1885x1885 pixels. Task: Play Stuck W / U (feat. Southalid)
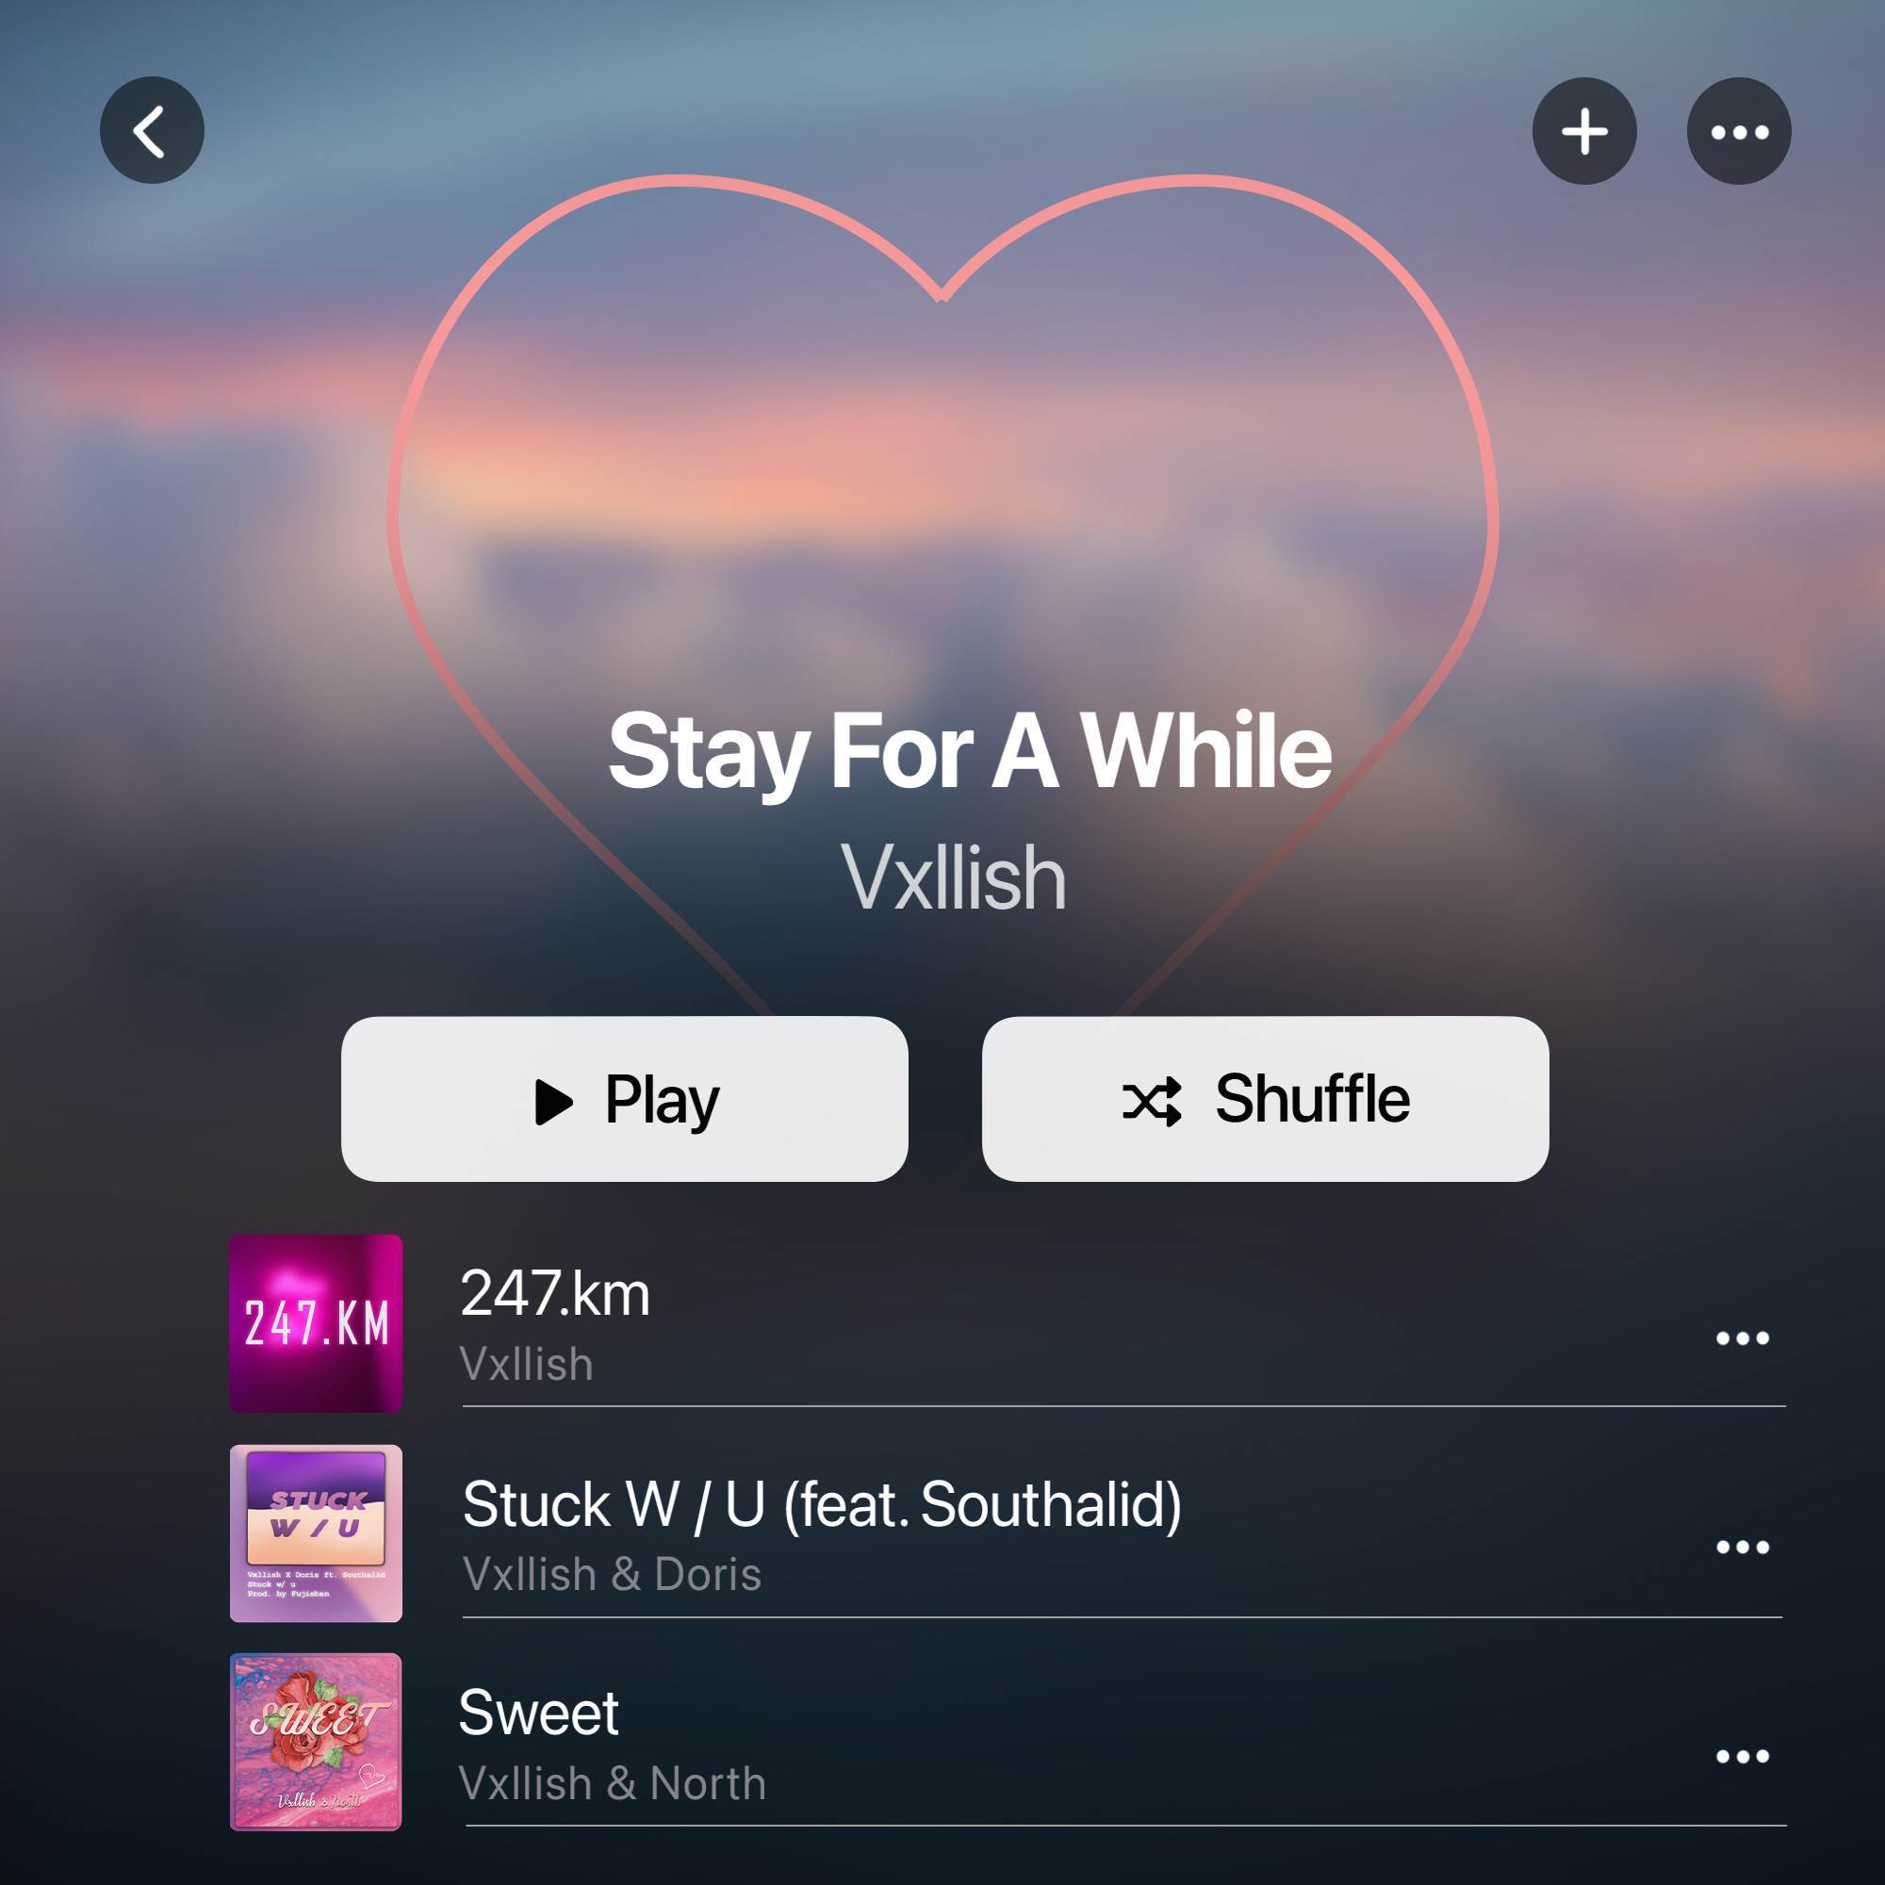[x=822, y=1503]
